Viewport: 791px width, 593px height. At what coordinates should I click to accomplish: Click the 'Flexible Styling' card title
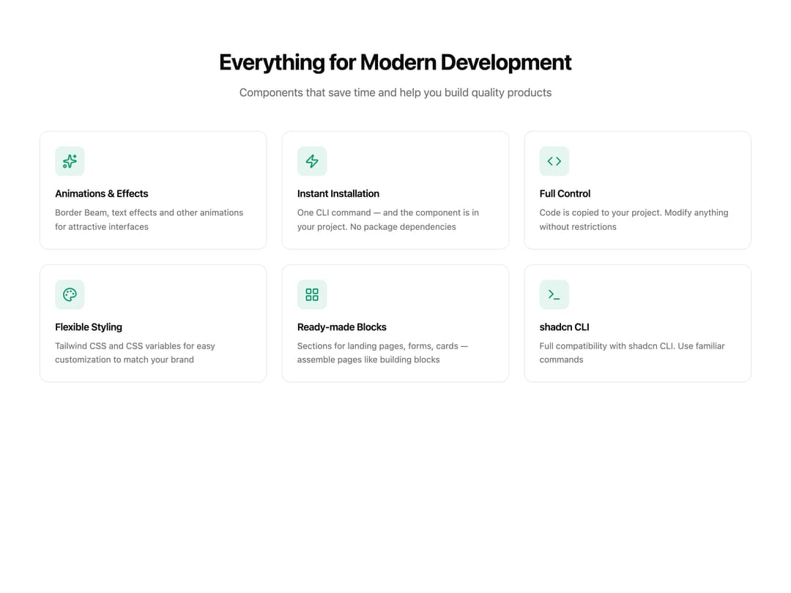pos(89,327)
